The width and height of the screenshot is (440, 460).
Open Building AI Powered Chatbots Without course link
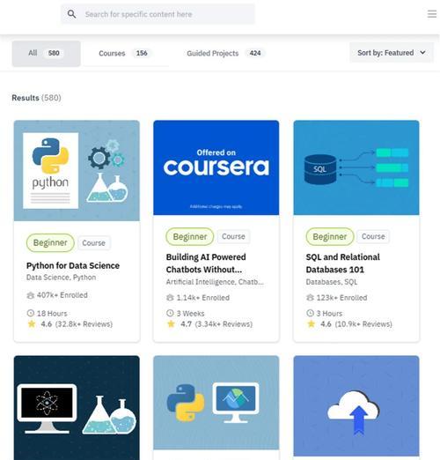[206, 263]
